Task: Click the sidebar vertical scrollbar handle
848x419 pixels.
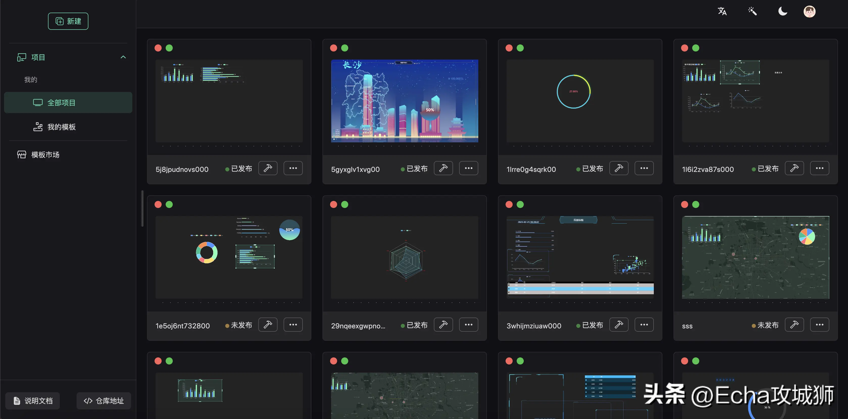Action: (142, 208)
